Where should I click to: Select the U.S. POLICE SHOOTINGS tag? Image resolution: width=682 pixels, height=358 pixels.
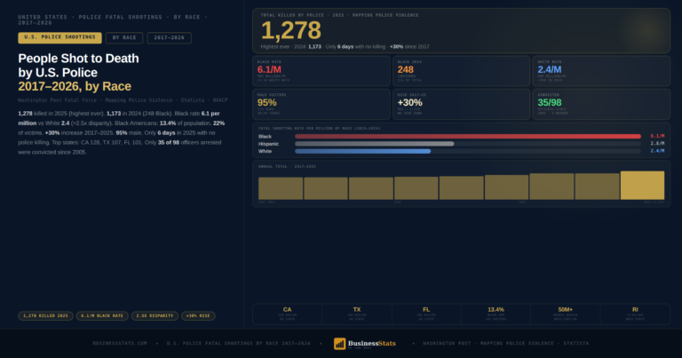coord(60,38)
